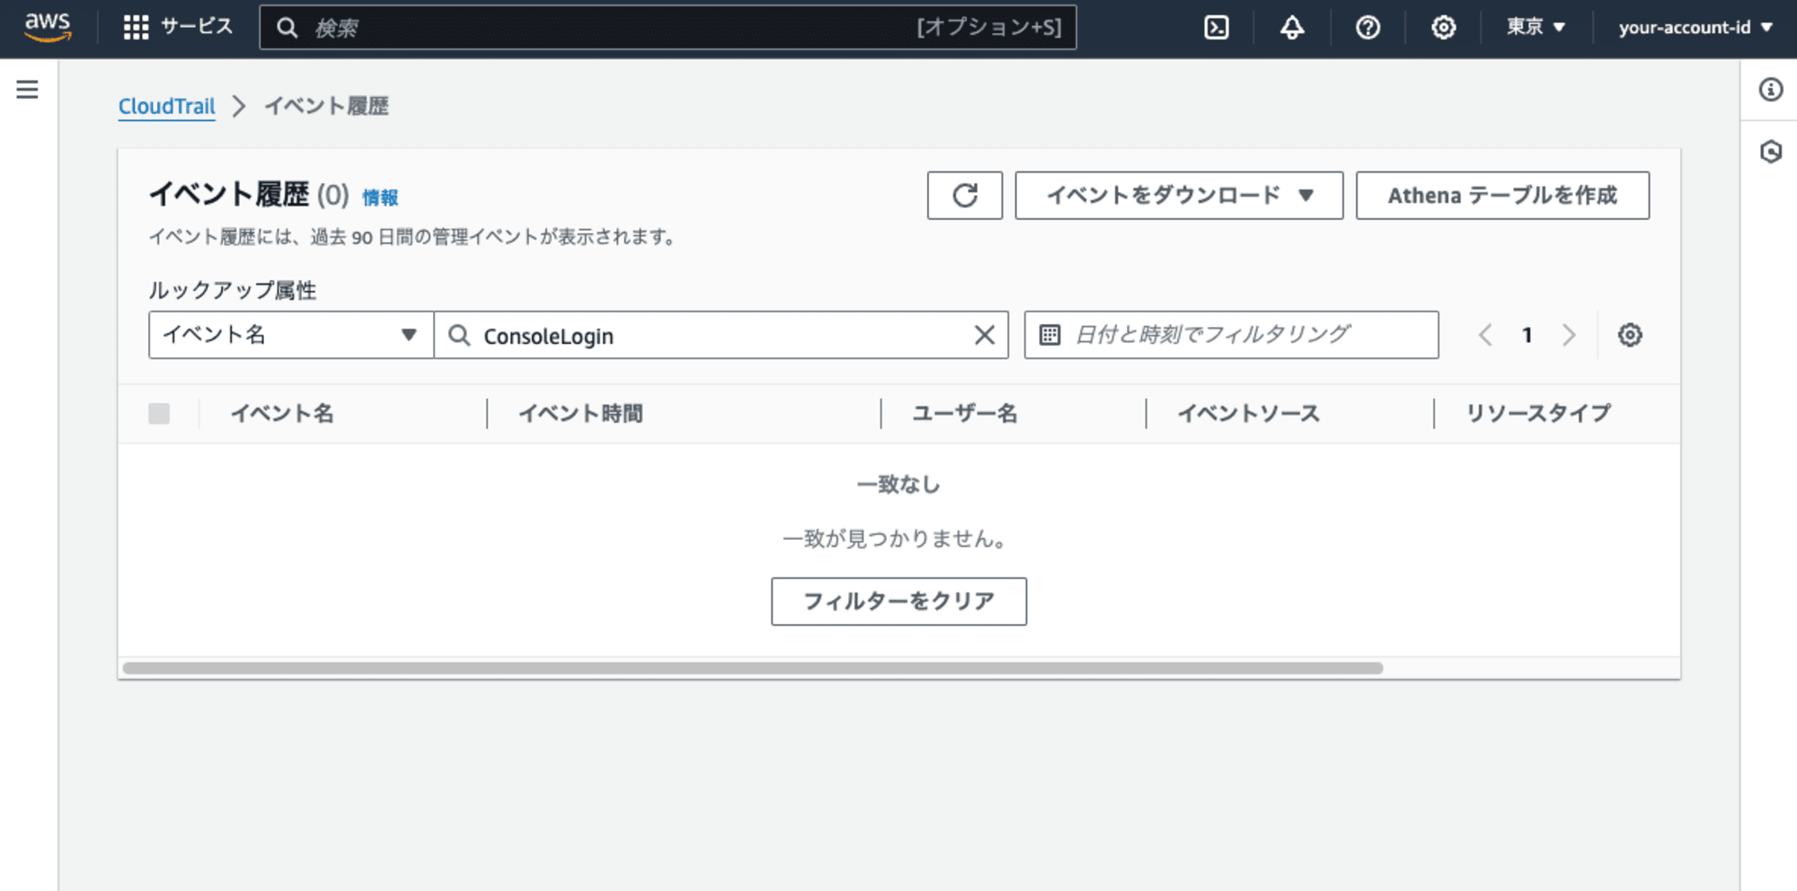This screenshot has height=891, width=1797.
Task: Click the Athena テーブルを作成 button
Action: [1502, 195]
